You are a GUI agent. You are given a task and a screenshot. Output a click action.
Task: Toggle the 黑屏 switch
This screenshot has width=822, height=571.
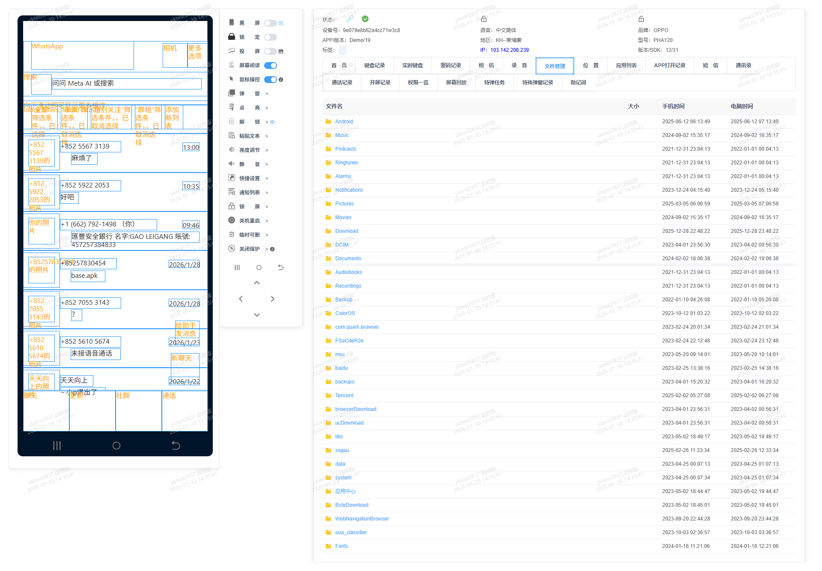[x=270, y=23]
